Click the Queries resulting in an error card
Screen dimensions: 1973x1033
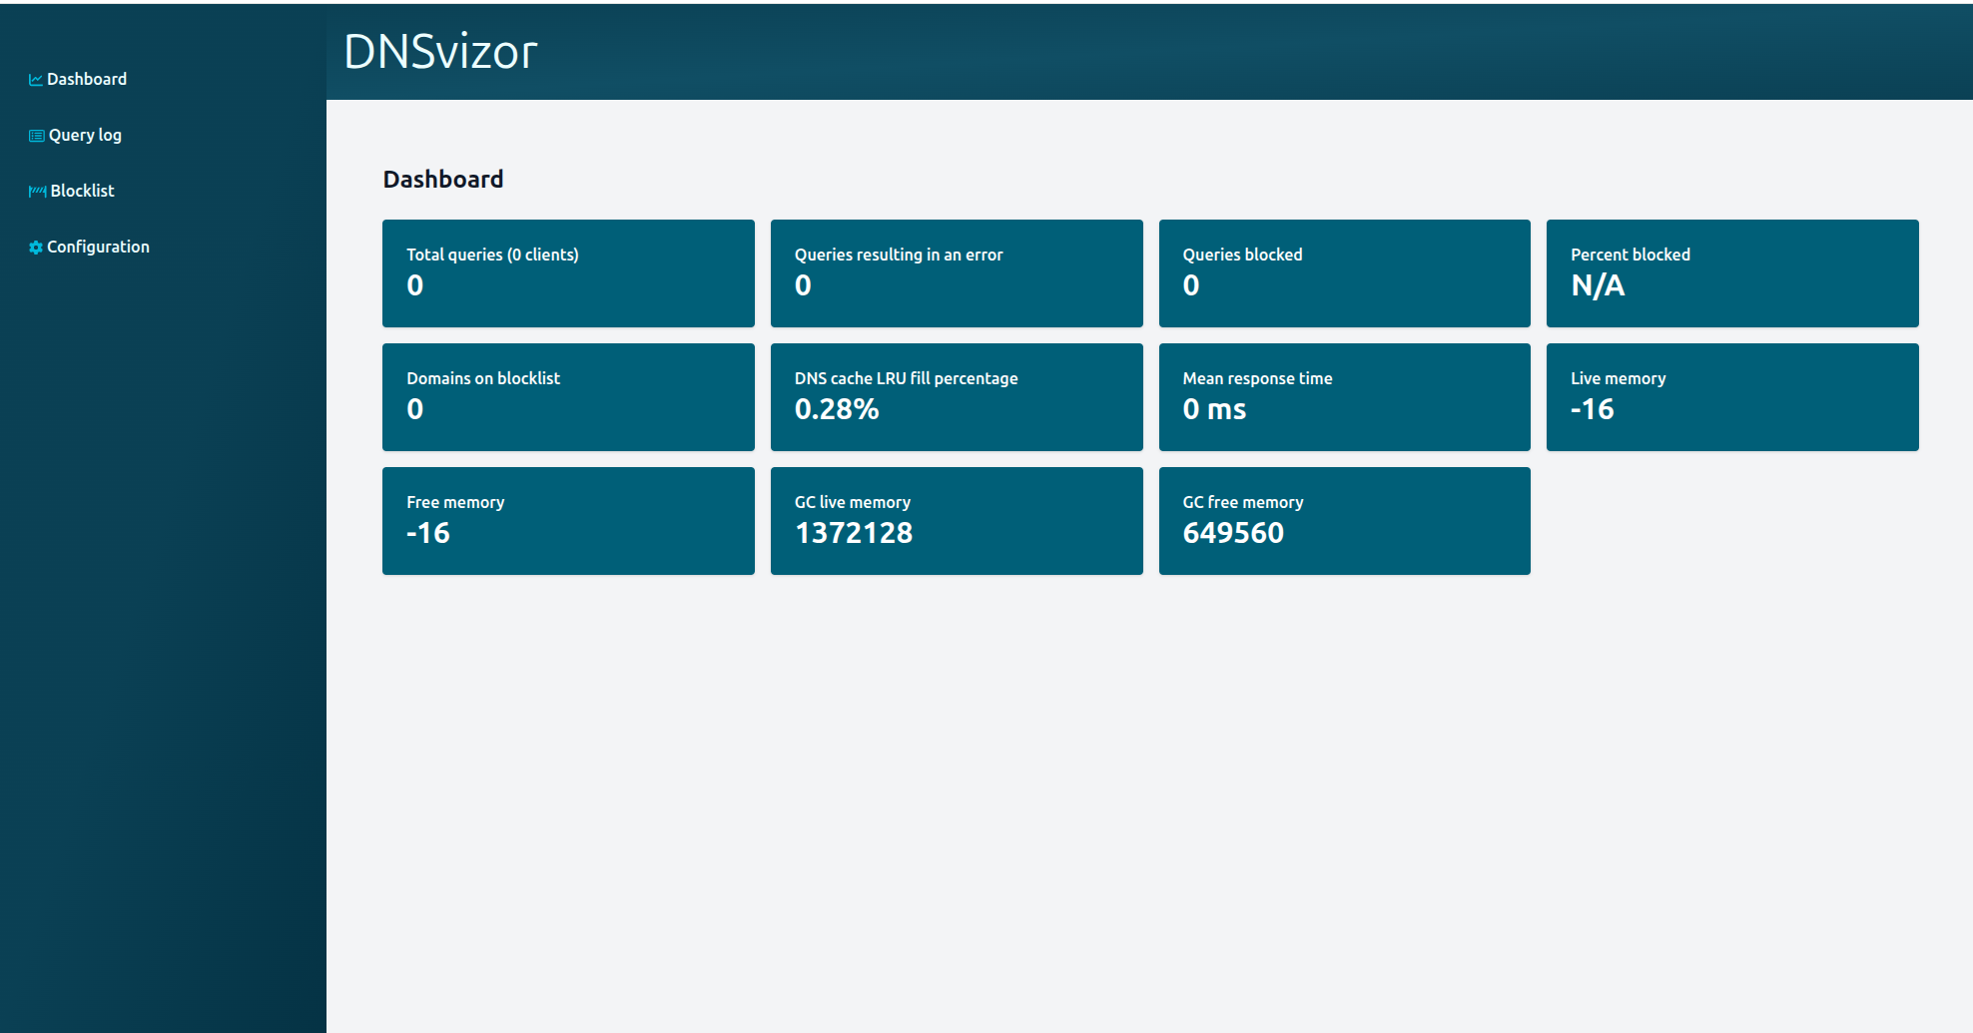pyautogui.click(x=956, y=273)
